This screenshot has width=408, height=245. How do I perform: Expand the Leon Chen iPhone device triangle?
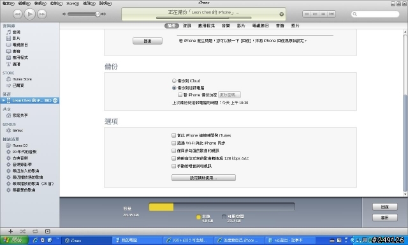(x=4, y=101)
